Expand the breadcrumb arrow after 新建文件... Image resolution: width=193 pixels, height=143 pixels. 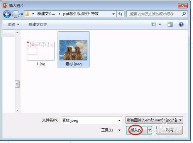(x=59, y=14)
